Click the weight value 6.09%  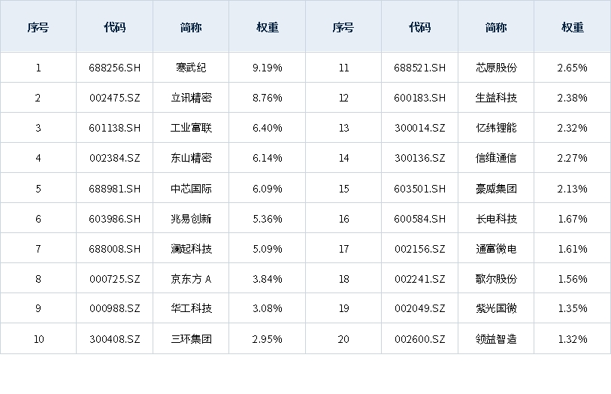point(268,189)
